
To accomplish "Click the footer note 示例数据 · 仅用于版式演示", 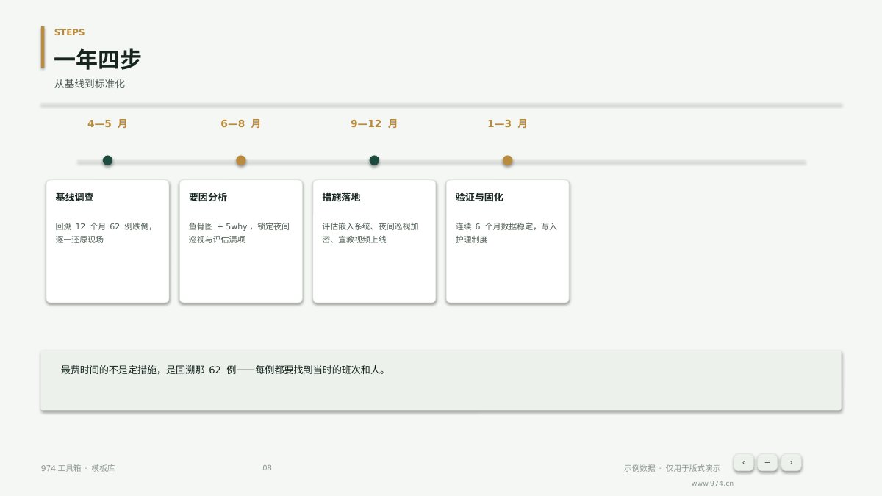I will click(672, 468).
